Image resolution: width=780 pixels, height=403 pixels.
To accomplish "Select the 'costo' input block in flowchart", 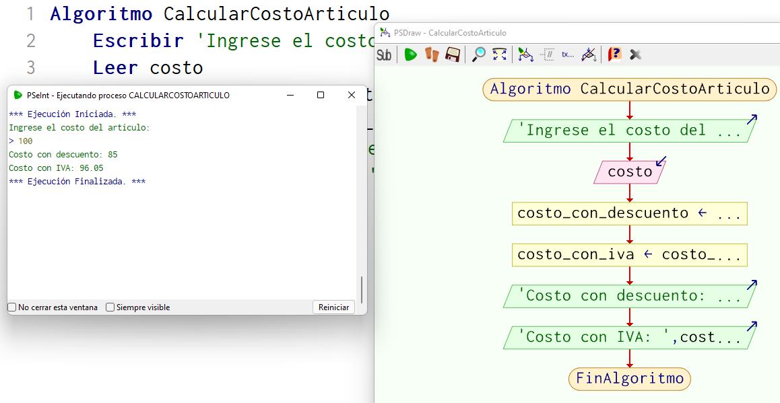I will click(x=630, y=172).
